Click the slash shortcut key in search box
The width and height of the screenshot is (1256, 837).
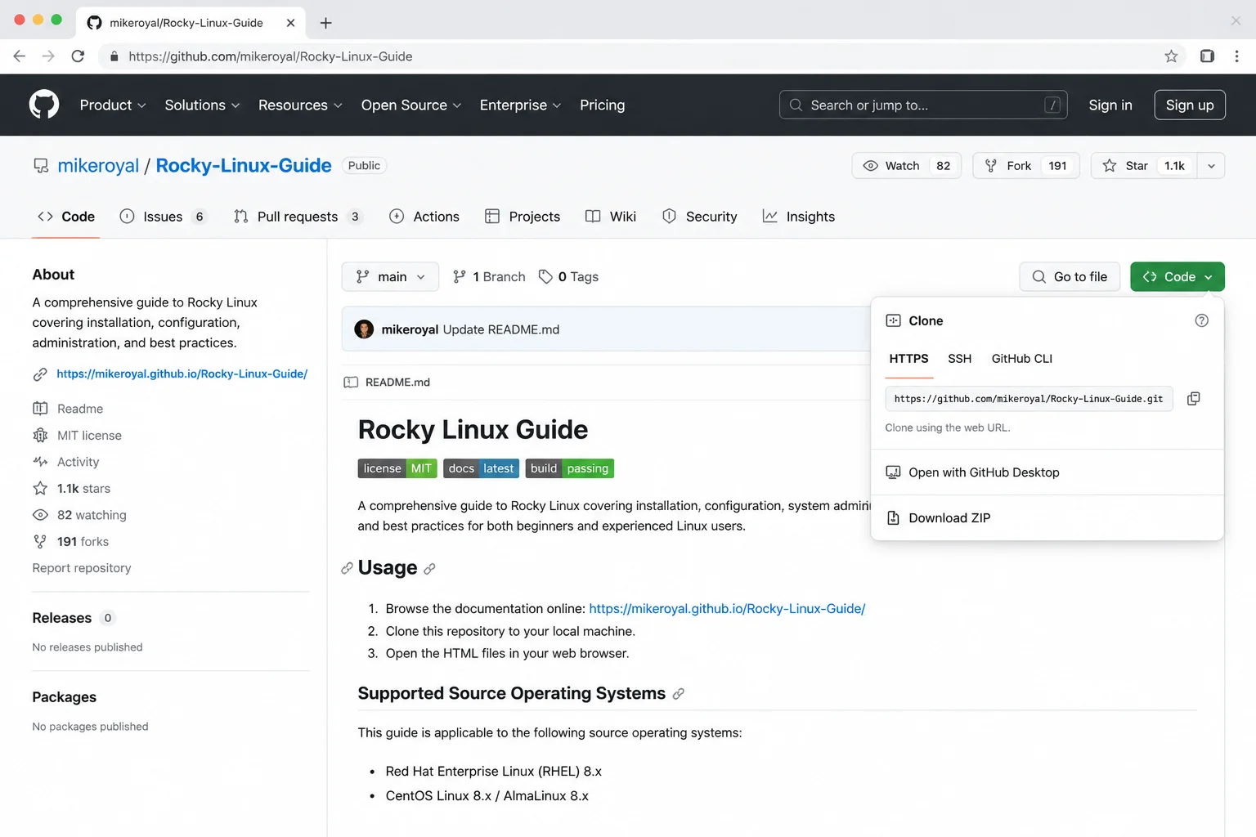(x=1052, y=105)
